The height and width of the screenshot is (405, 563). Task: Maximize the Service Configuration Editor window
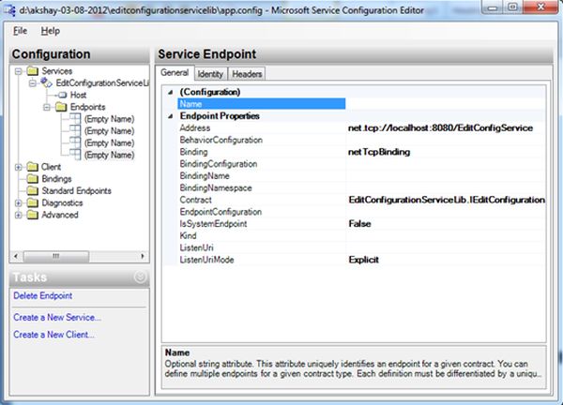512,7
